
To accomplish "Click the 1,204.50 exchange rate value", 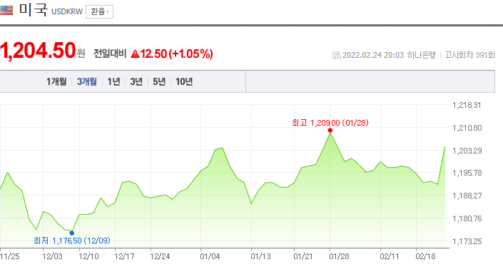I will tap(38, 51).
